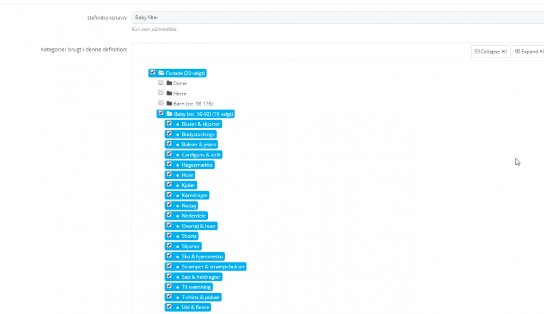
Task: Uncheck the Strømper & strømpebukser checkbox
Action: [169, 266]
